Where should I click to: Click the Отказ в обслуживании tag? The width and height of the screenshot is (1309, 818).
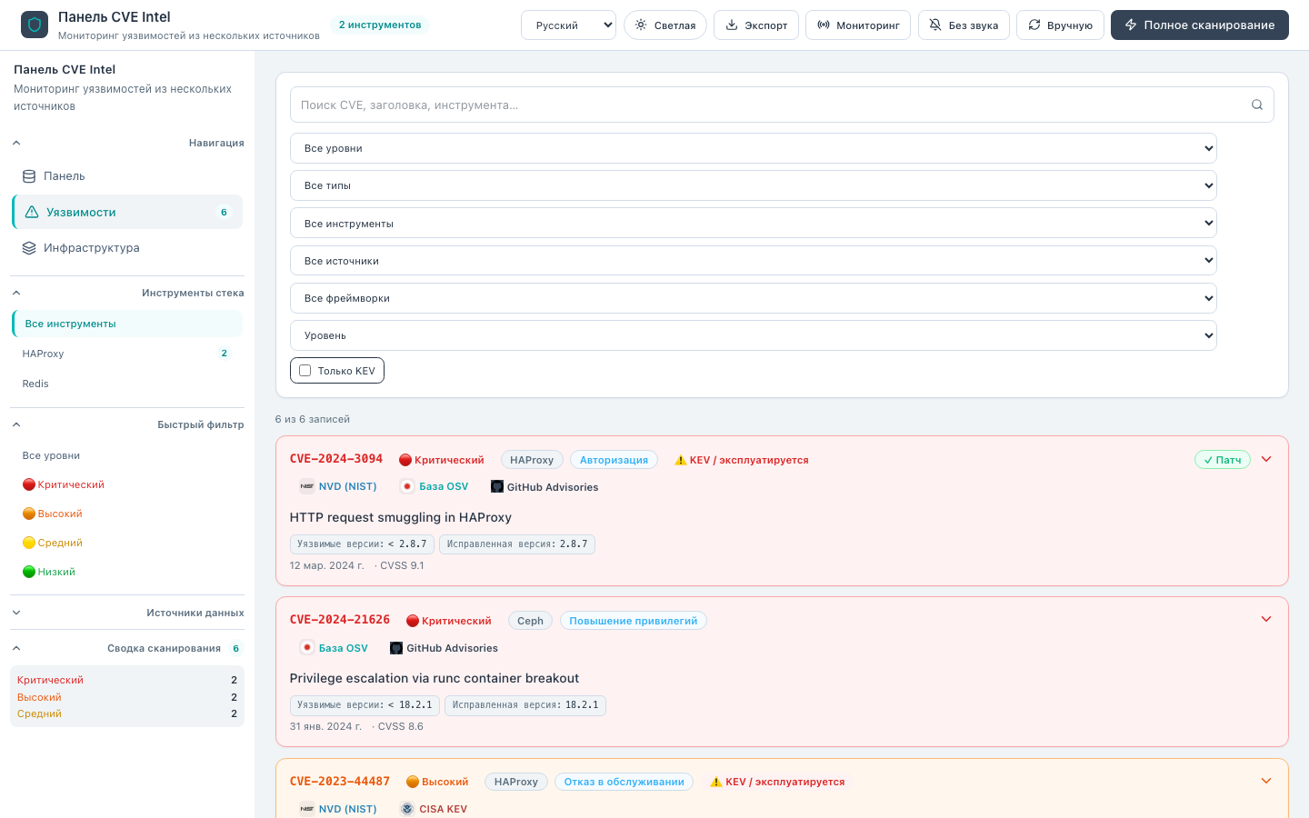625,782
